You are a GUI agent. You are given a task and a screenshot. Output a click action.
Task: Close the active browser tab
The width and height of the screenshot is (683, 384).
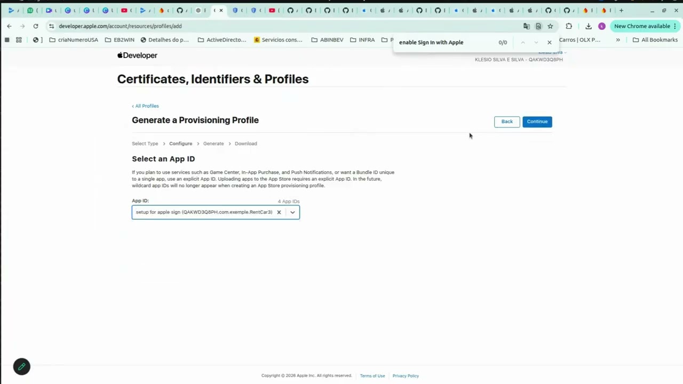pyautogui.click(x=221, y=10)
